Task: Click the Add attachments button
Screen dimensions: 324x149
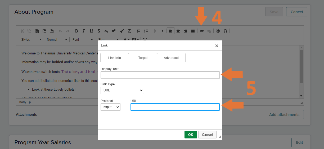Action: pos(284,115)
